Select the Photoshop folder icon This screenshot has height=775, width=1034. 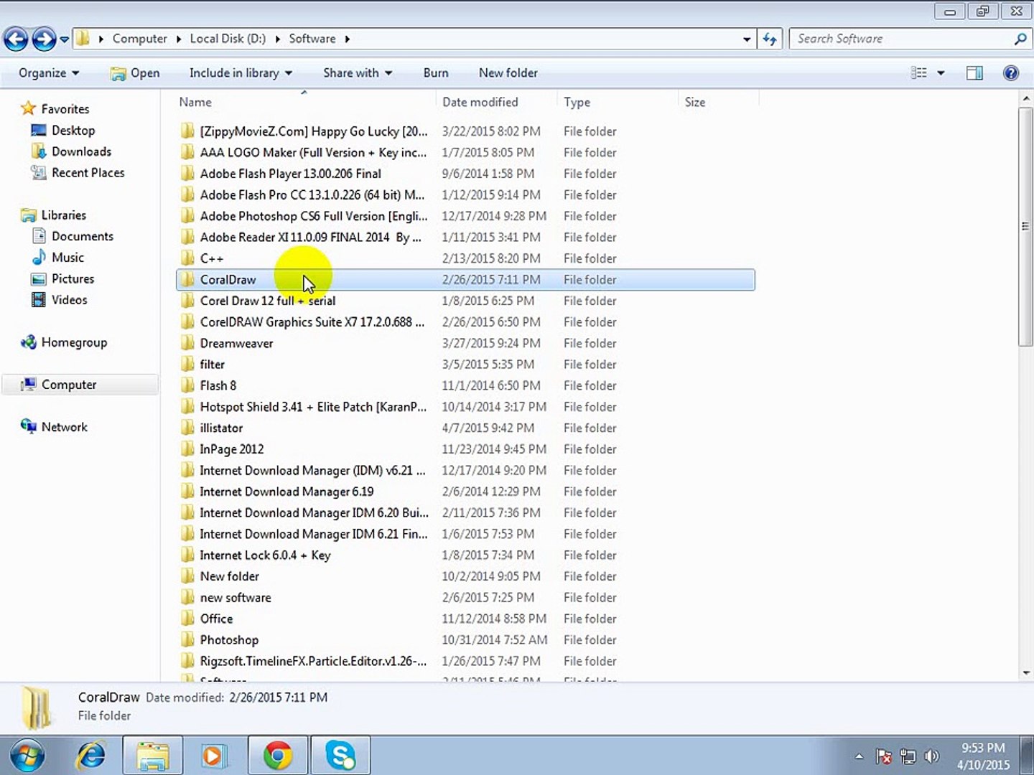pos(187,639)
